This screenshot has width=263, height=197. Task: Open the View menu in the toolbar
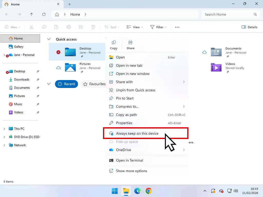(135, 27)
